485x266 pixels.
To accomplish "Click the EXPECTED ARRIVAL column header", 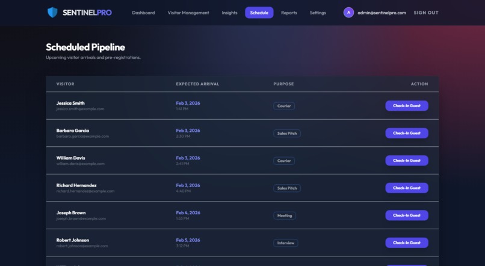I will [x=197, y=84].
